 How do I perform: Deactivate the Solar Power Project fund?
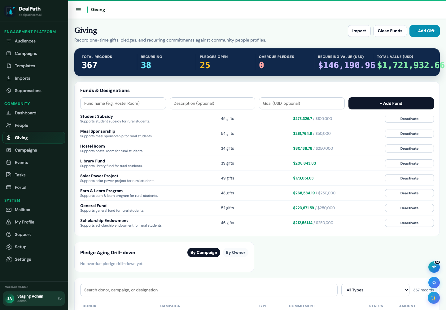pos(409,178)
